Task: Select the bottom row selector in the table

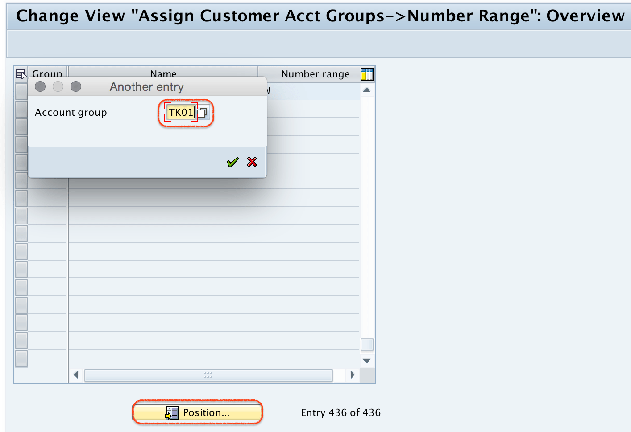Action: click(x=21, y=358)
